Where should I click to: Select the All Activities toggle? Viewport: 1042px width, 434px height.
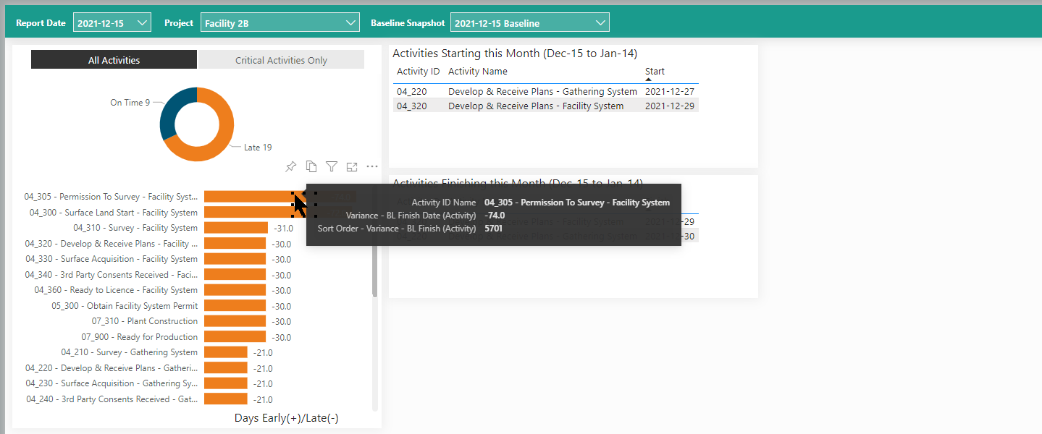point(114,60)
